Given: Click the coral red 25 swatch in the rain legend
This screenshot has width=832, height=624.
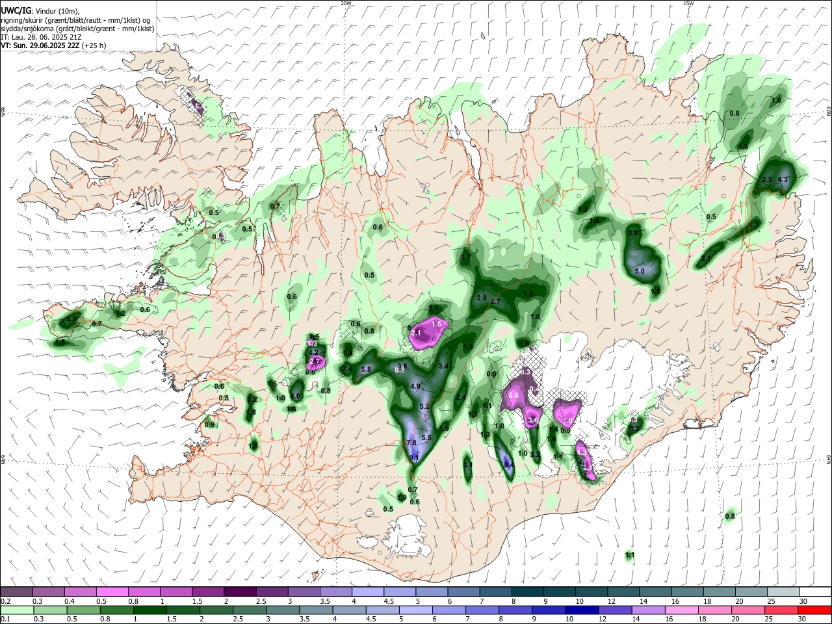Looking at the screenshot, I should (783, 610).
